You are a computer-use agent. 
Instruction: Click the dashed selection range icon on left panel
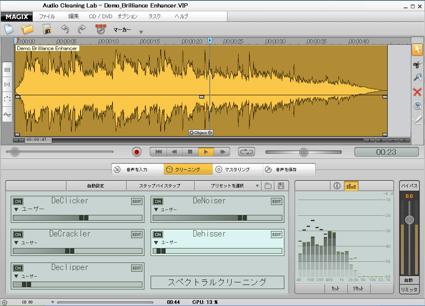7,99
